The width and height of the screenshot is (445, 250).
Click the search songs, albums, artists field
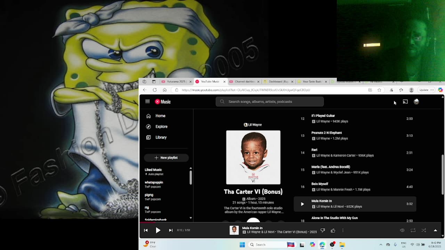click(x=270, y=102)
